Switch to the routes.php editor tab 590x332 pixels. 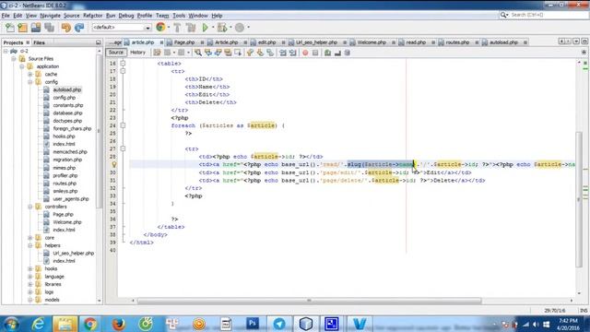point(457,42)
